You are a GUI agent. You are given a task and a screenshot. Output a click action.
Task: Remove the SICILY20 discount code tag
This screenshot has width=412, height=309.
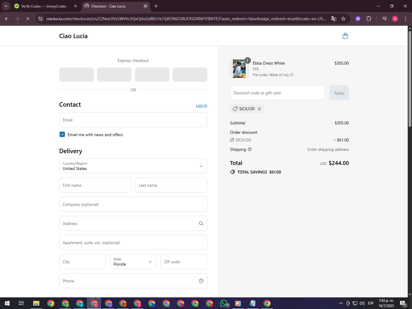(x=259, y=109)
